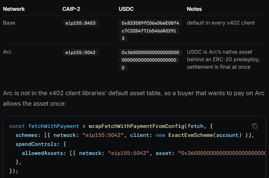Click the eip155:8453 code chip
Screen dimensions: 269x178
point(80,23)
